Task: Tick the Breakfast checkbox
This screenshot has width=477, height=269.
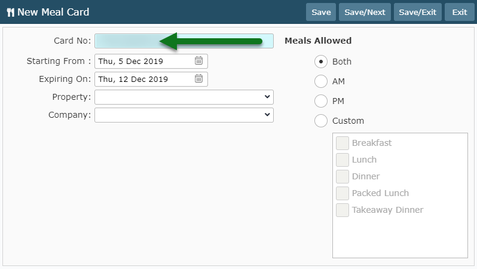Action: 343,143
